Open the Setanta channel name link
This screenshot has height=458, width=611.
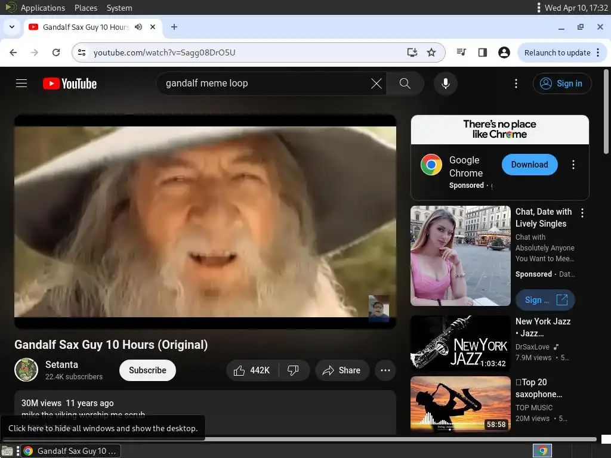click(61, 364)
